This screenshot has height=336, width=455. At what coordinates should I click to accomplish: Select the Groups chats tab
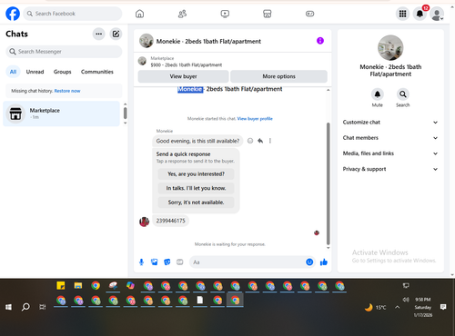coord(62,72)
